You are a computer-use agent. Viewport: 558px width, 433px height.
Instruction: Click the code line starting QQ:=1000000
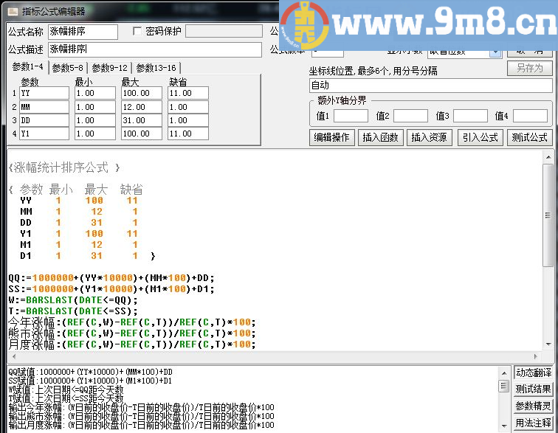point(111,278)
